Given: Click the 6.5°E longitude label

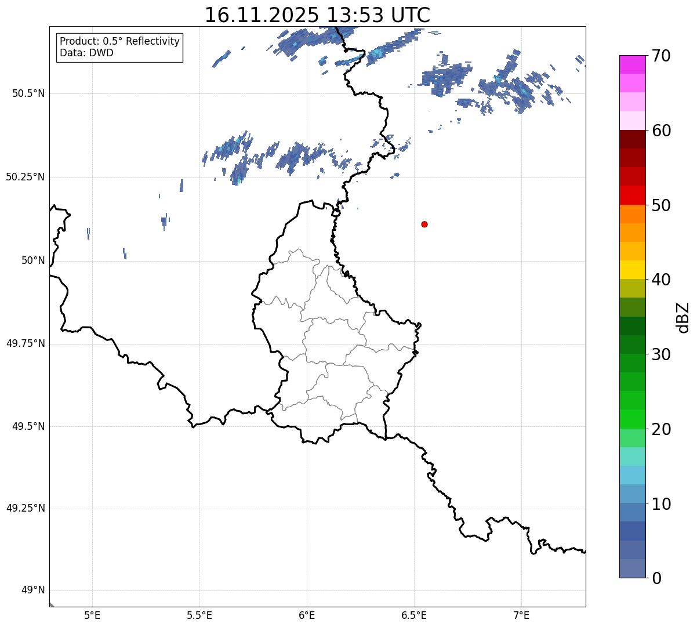Looking at the screenshot, I should coord(414,615).
